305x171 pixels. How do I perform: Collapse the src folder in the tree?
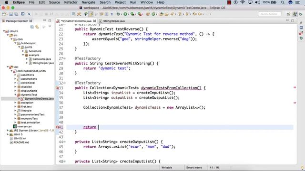click(8, 35)
